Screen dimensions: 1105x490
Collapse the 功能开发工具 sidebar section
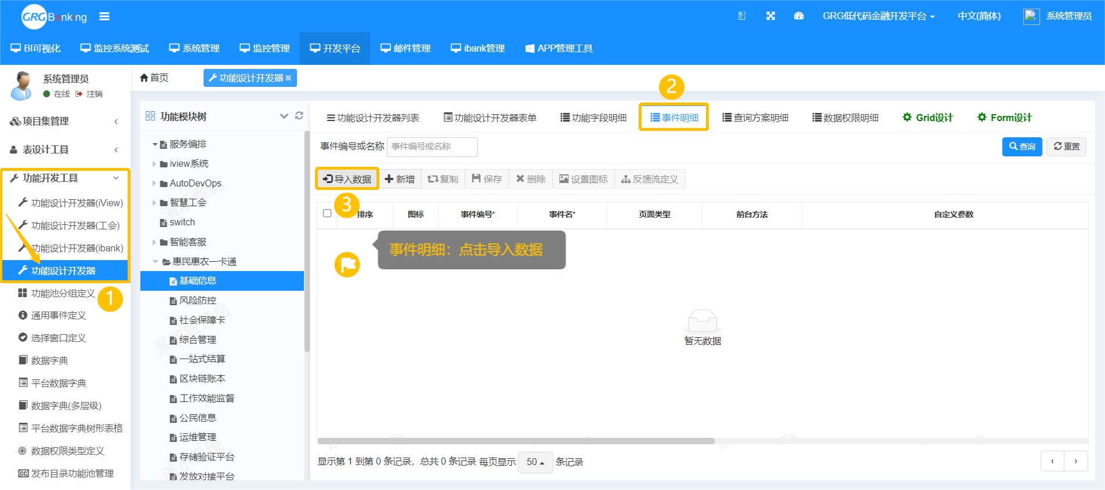65,178
